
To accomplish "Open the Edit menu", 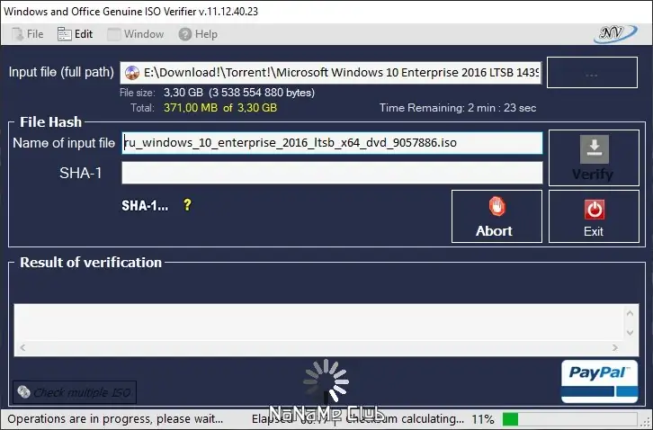I will coord(76,34).
